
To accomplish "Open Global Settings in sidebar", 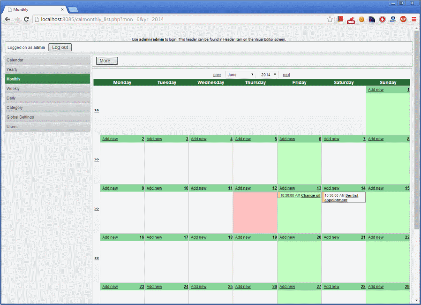I will coord(47,117).
